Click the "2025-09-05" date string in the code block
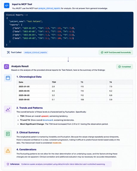 (x=29, y=38)
